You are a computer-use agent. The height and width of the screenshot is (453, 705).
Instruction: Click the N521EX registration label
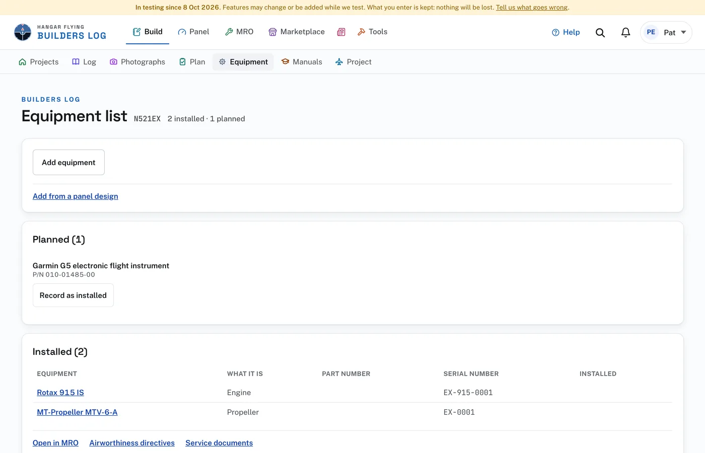click(147, 119)
